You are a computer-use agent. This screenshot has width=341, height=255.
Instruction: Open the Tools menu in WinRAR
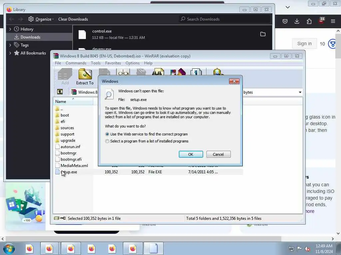(x=96, y=63)
